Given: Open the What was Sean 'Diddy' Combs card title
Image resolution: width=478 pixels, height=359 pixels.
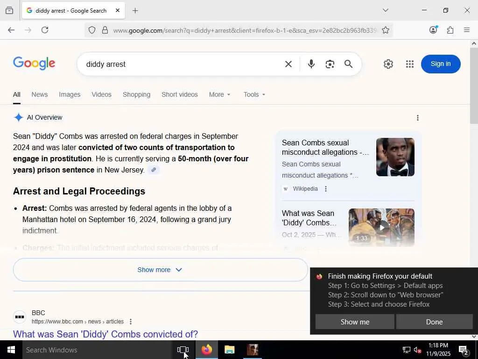Looking at the screenshot, I should point(309,218).
